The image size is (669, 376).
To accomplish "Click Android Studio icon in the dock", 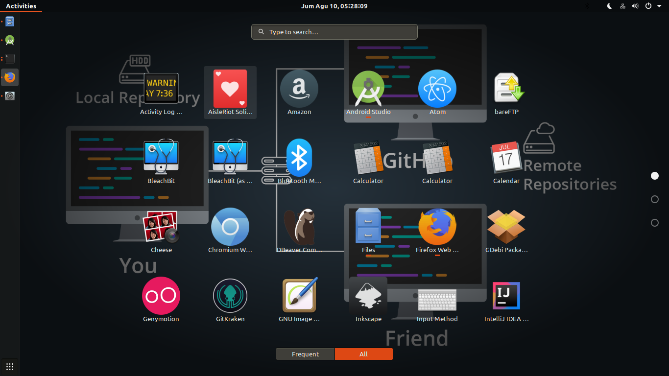I will click(x=10, y=40).
